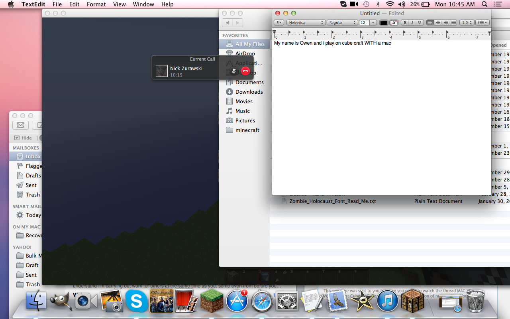Open Spotlight search magnifier
This screenshot has height=319, width=510.
click(x=484, y=4)
